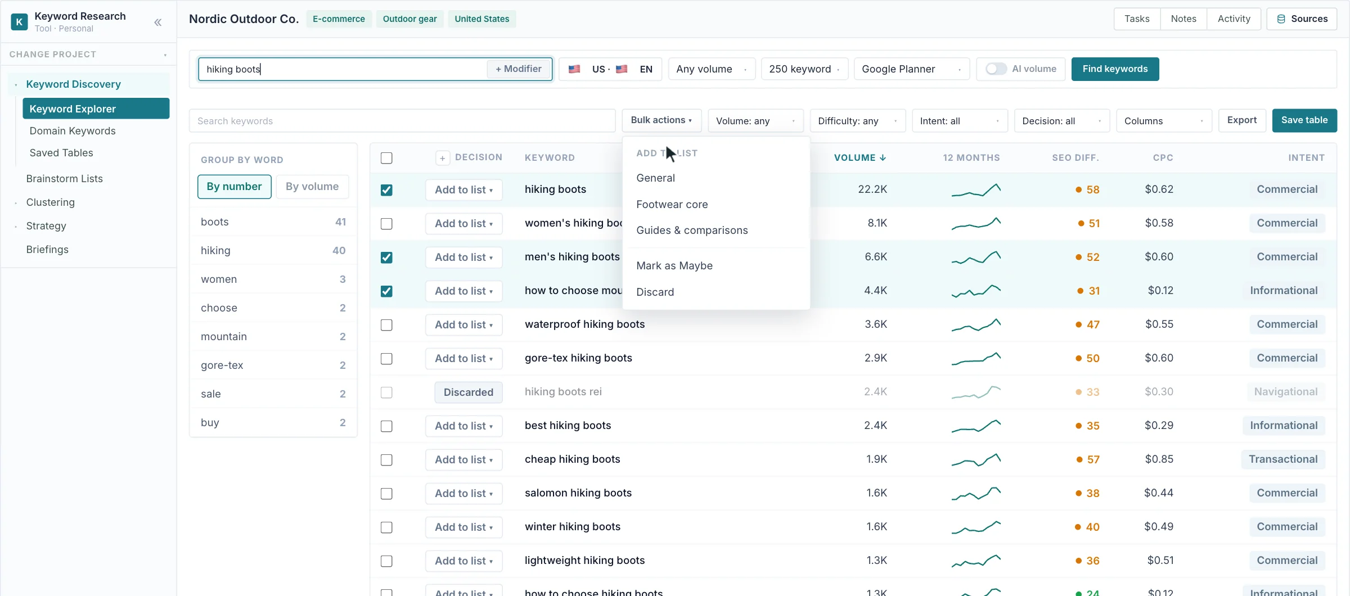1350x596 pixels.
Task: View 12-month trend sparkline for waterproof hiking boots
Action: 976,324
